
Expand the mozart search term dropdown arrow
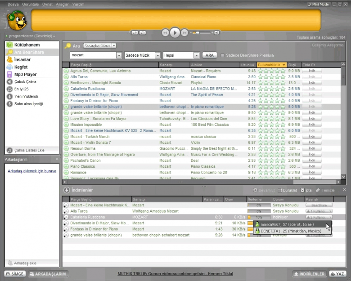pyautogui.click(x=119, y=55)
